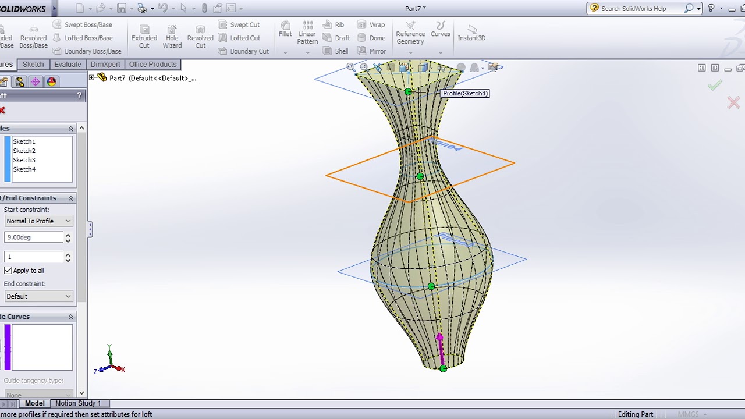Open the Curves tool
Screen dimensions: 745x419
tap(441, 29)
